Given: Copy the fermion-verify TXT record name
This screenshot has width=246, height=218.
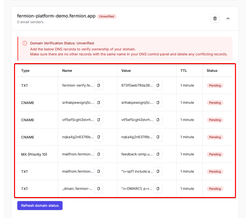Looking at the screenshot, I should [99, 85].
